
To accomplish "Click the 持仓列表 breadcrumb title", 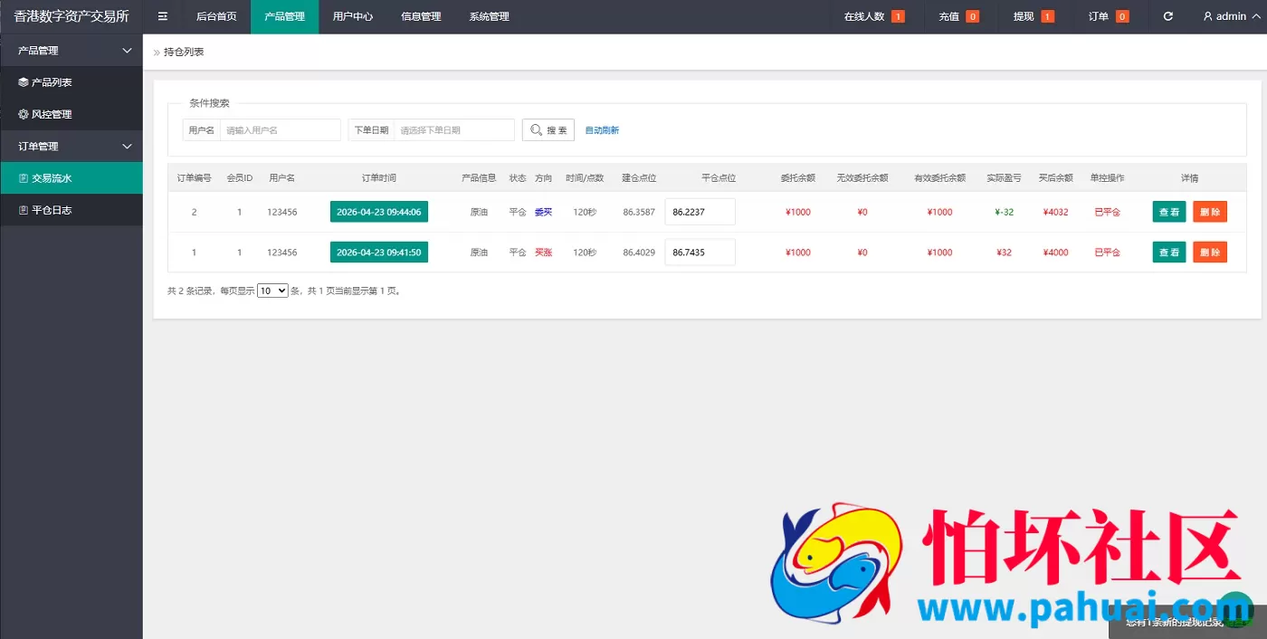I will pos(184,52).
